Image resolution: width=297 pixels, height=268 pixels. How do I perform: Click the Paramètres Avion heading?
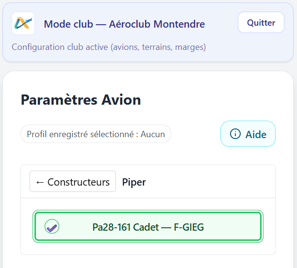[81, 100]
